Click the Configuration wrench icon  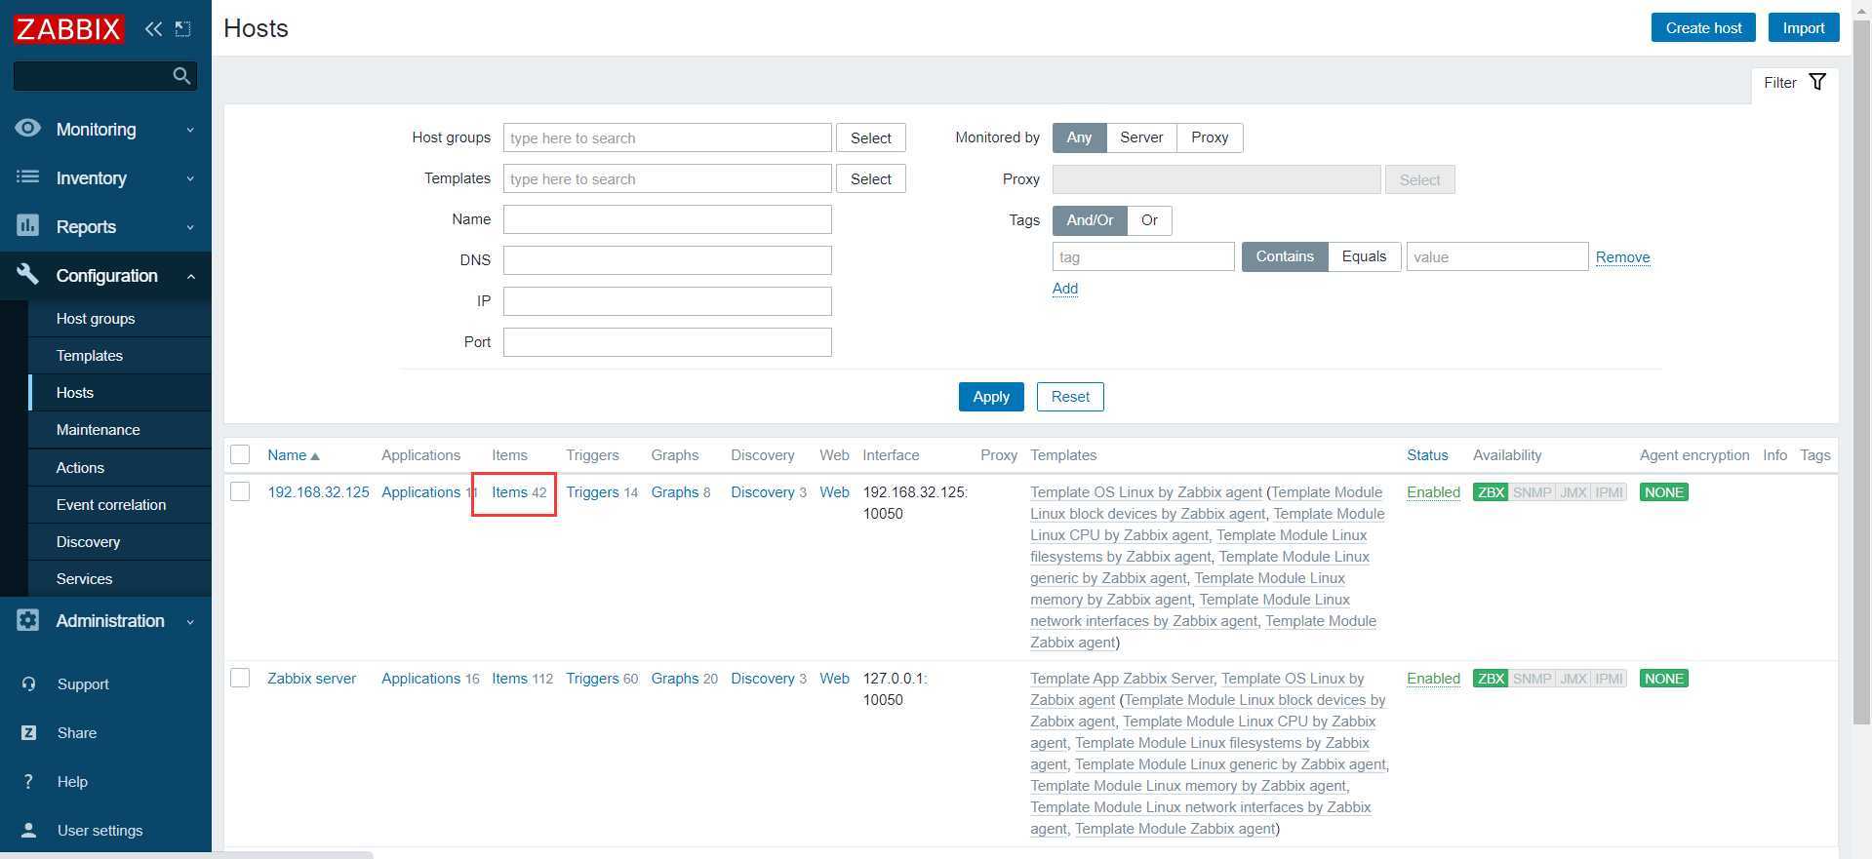(28, 275)
